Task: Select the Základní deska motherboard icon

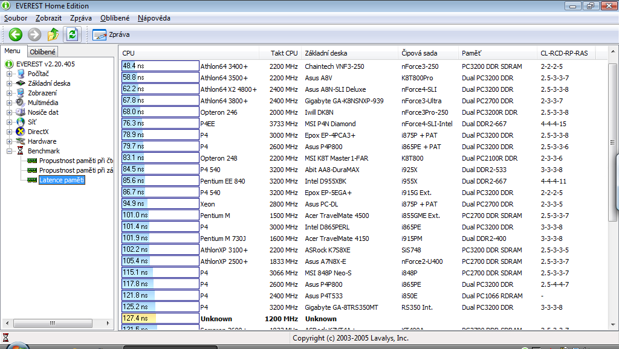Action: [x=21, y=83]
